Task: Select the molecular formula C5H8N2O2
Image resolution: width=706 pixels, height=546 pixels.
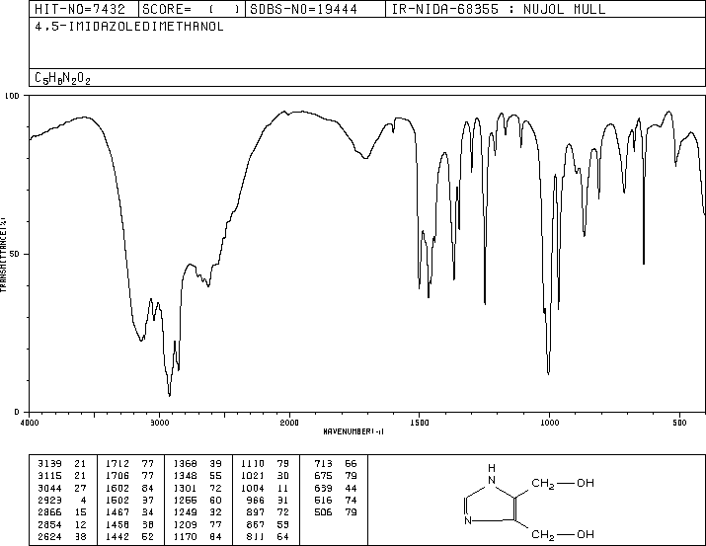Action: [x=62, y=78]
